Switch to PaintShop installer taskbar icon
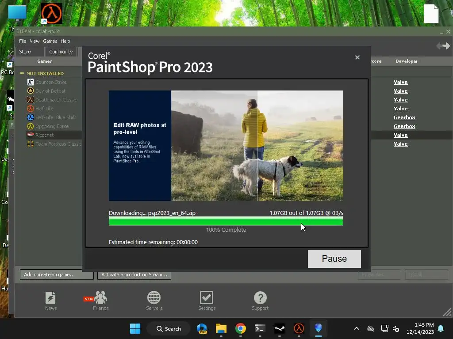Image resolution: width=453 pixels, height=339 pixels. click(x=318, y=328)
